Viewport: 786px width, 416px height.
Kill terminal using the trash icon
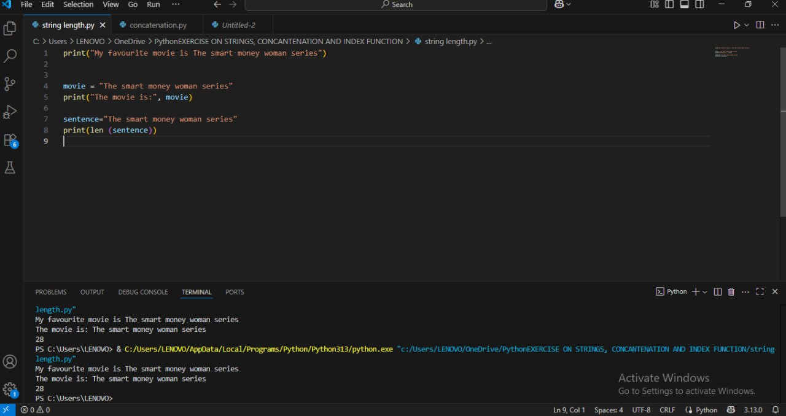[x=731, y=292]
